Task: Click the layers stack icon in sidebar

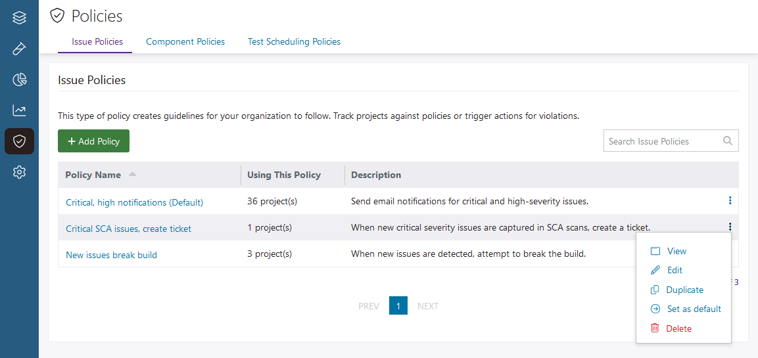Action: tap(19, 18)
